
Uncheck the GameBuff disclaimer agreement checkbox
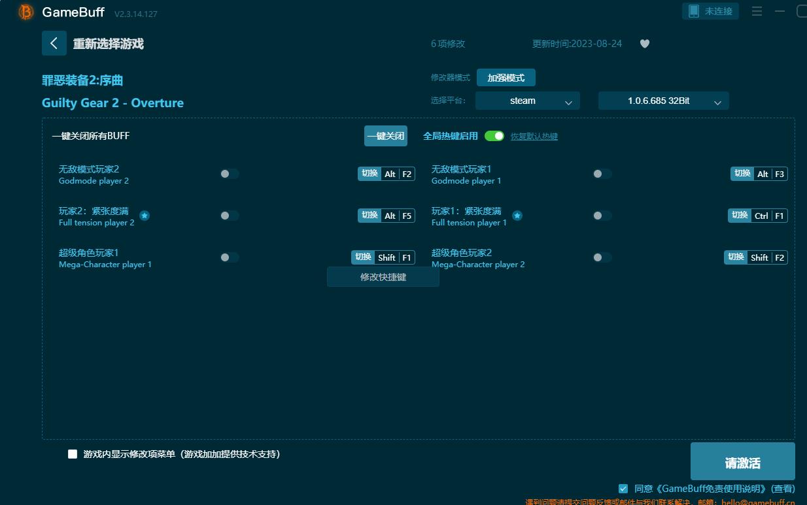click(x=623, y=489)
